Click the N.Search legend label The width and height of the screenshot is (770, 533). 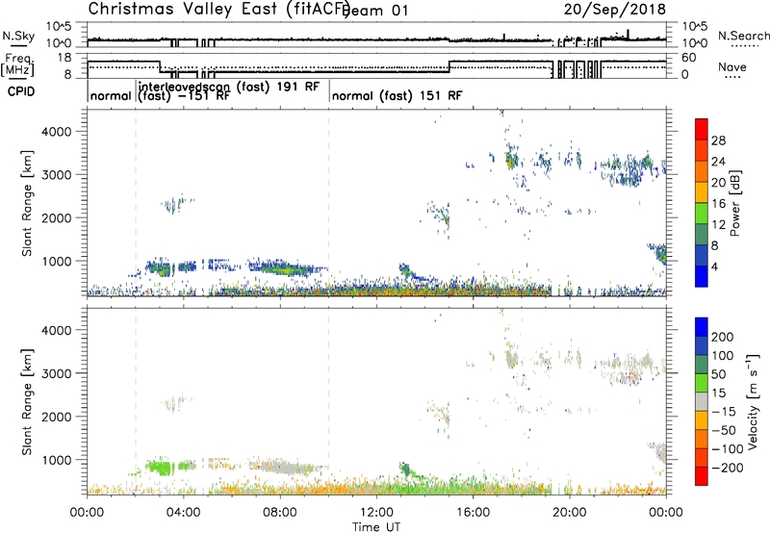pos(743,36)
